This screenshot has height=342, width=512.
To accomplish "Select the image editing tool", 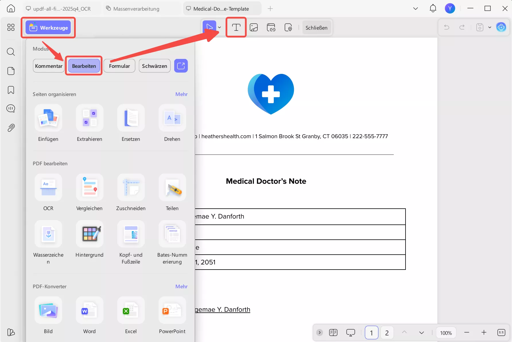I will click(254, 27).
